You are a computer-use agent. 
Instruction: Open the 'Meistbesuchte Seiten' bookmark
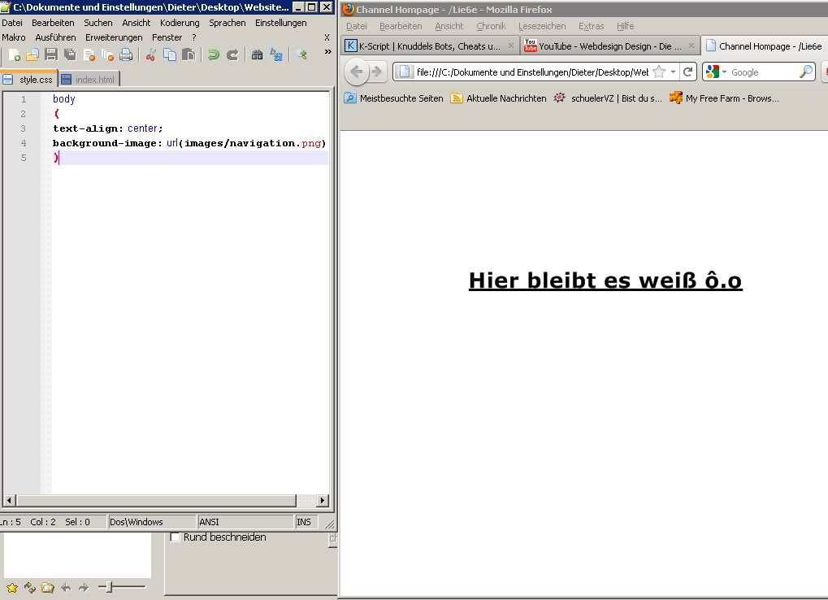(x=394, y=98)
